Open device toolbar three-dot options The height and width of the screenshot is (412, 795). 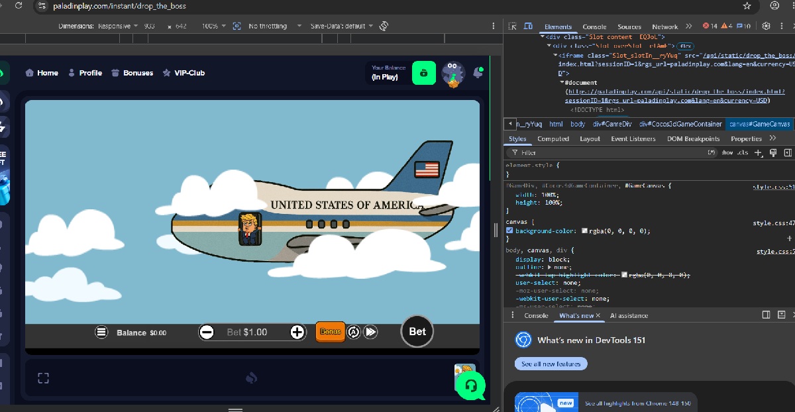coord(494,26)
